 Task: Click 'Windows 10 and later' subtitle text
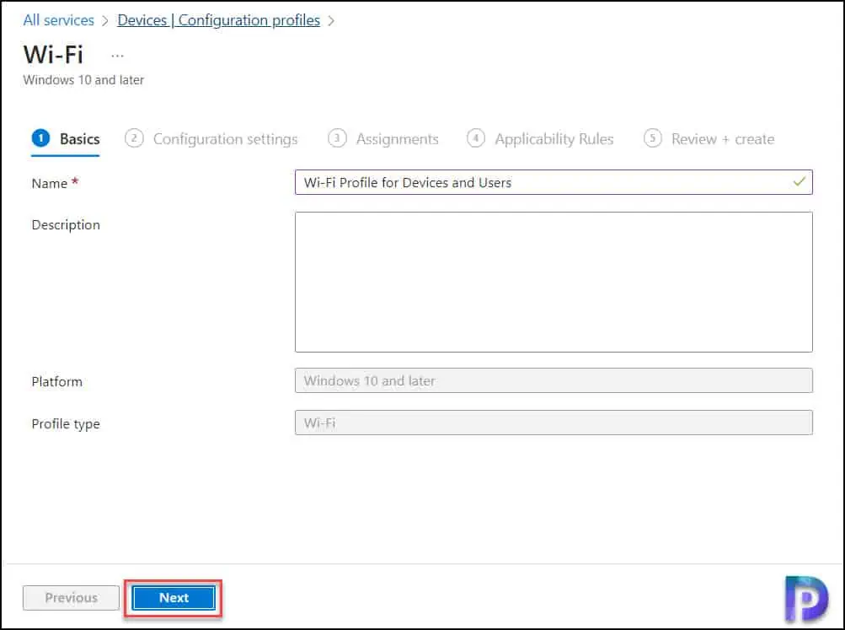coord(83,80)
